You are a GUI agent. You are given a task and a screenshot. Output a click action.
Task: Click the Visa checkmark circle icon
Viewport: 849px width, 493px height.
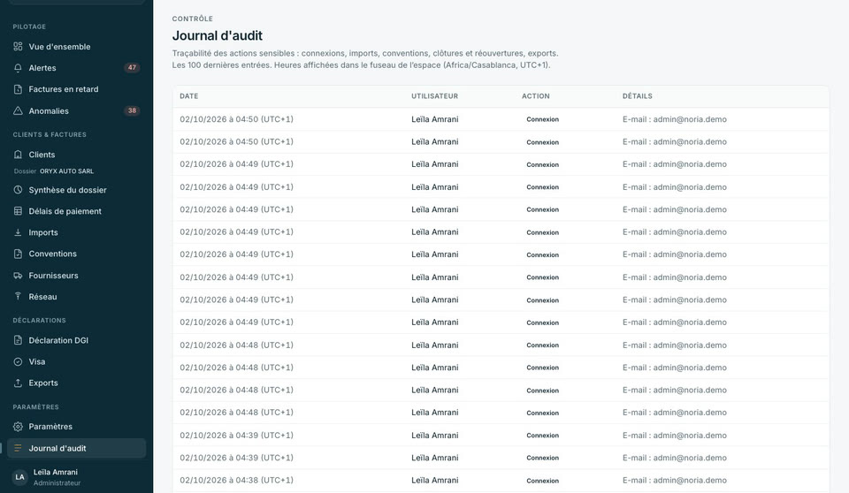18,361
